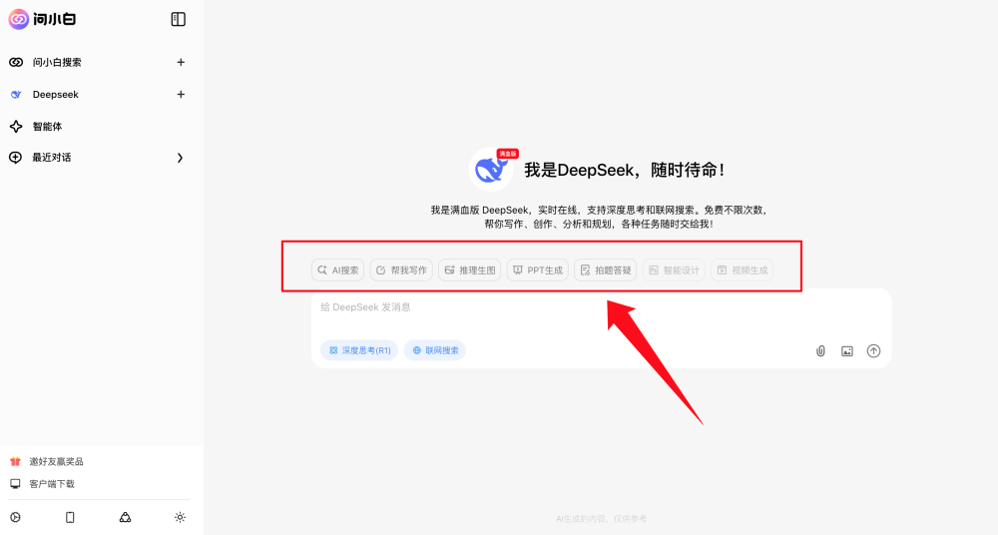Open 问小白搜索 in the sidebar

pyautogui.click(x=57, y=63)
